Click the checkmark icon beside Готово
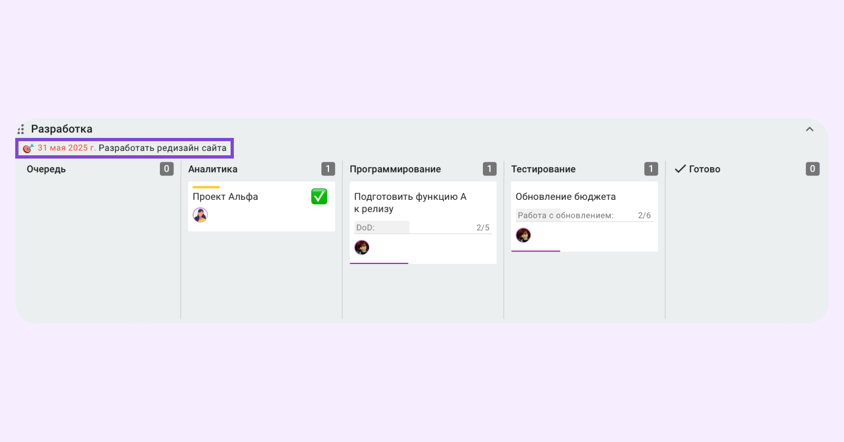 pyautogui.click(x=680, y=169)
